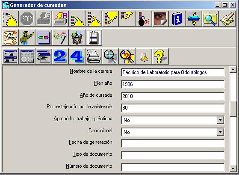Select the grid table layout icon
The width and height of the screenshot is (239, 175).
click(x=27, y=56)
